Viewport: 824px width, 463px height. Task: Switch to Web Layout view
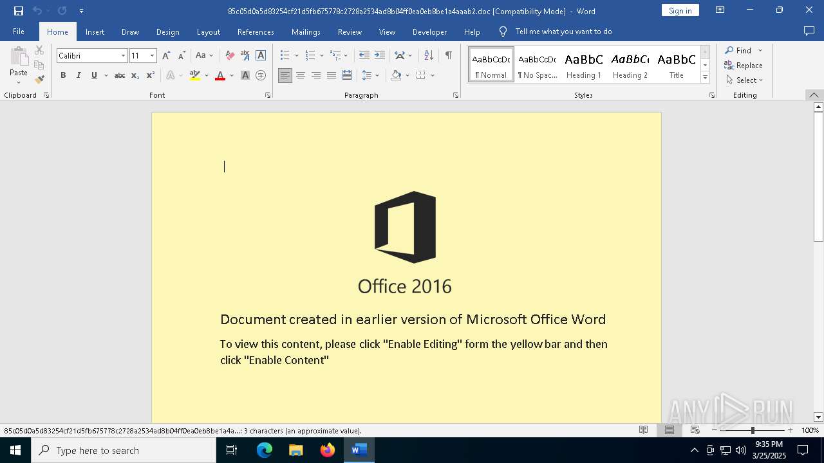coord(695,430)
